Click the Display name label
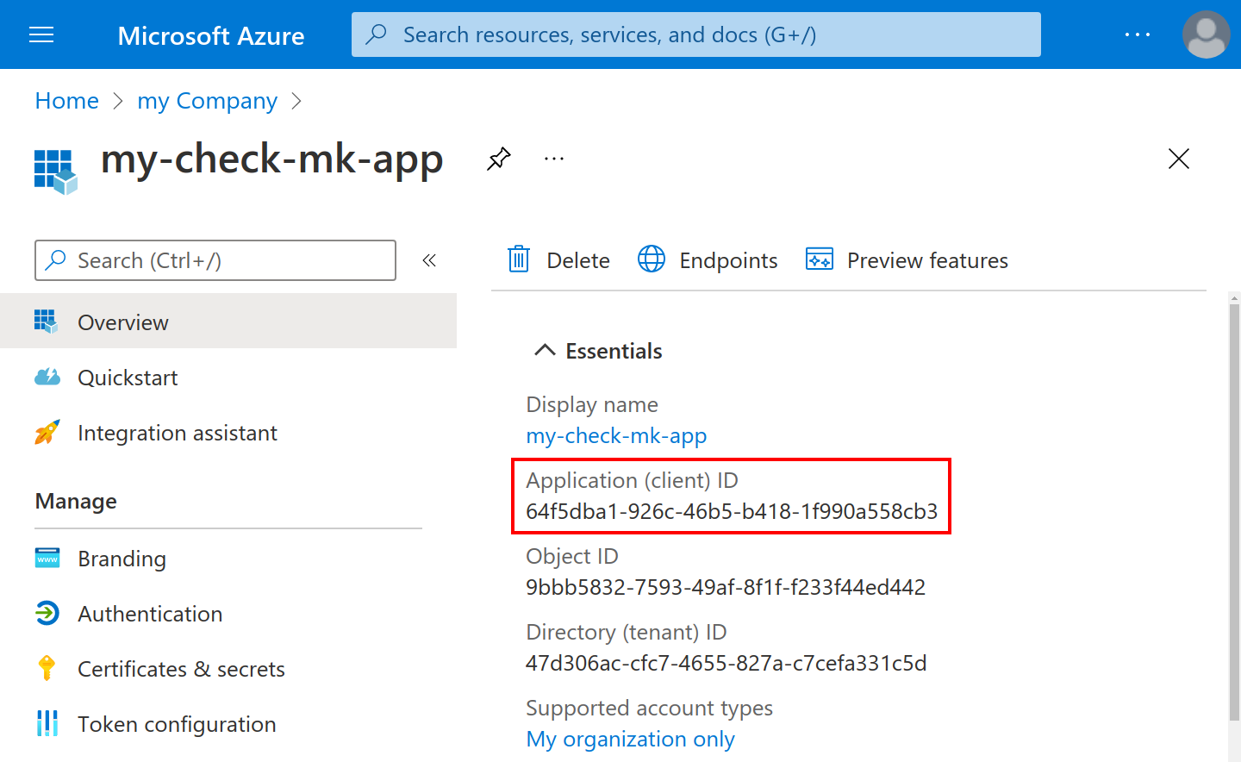This screenshot has width=1241, height=762. (x=592, y=404)
